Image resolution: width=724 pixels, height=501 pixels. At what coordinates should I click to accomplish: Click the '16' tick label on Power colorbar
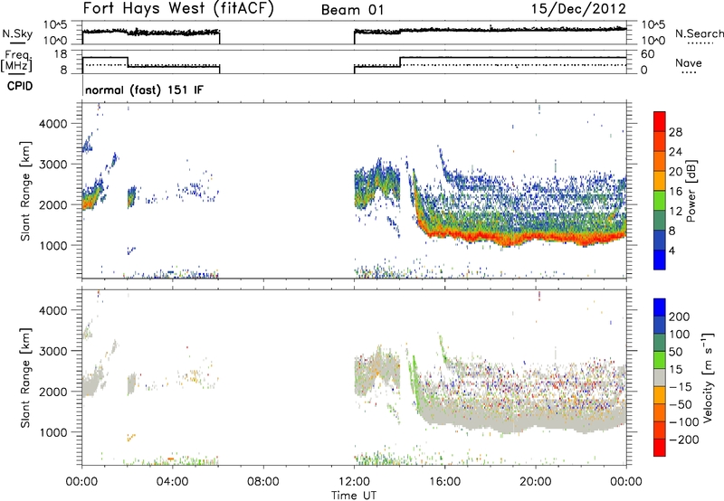point(675,191)
